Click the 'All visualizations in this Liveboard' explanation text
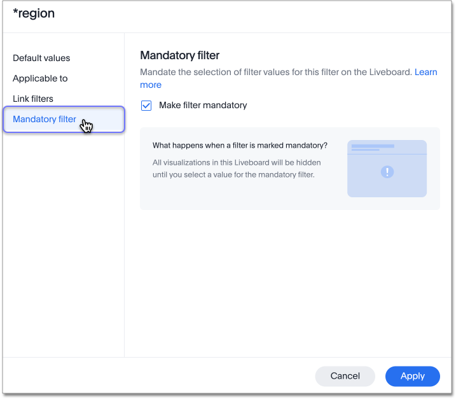This screenshot has height=399, width=456. click(237, 168)
